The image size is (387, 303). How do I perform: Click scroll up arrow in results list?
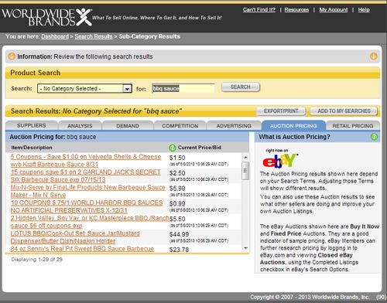pyautogui.click(x=245, y=157)
